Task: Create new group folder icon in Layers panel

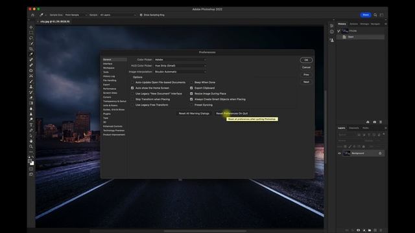Action: (x=370, y=230)
